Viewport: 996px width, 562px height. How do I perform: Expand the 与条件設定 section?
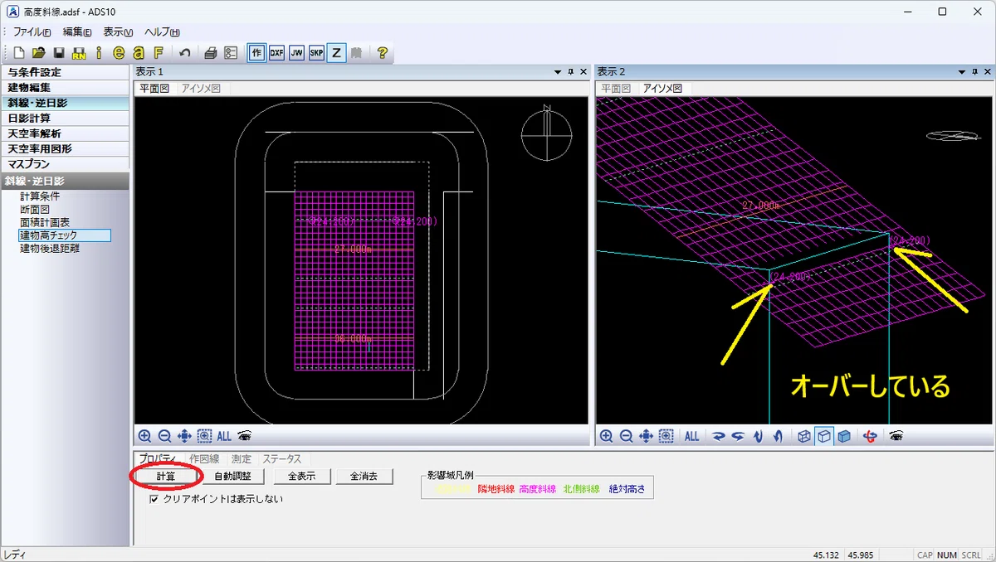tap(65, 72)
